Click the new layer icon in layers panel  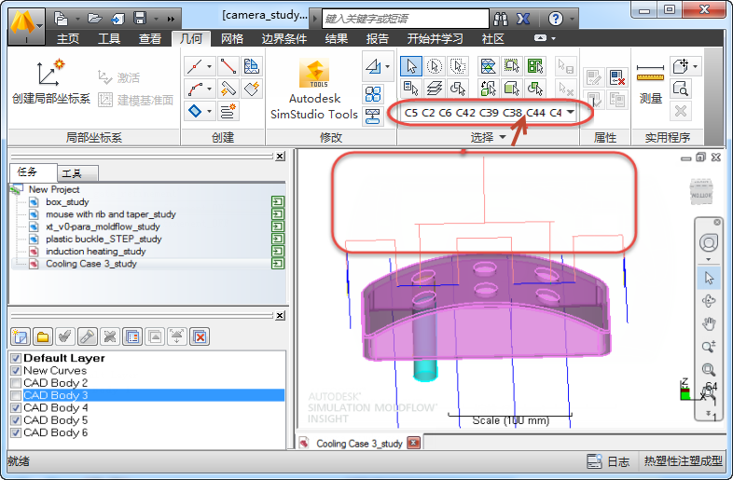(x=21, y=336)
